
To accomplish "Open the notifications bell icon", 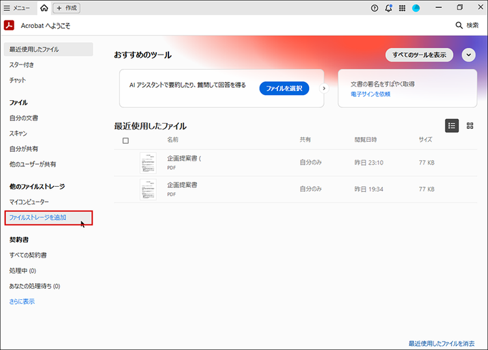I will 388,8.
